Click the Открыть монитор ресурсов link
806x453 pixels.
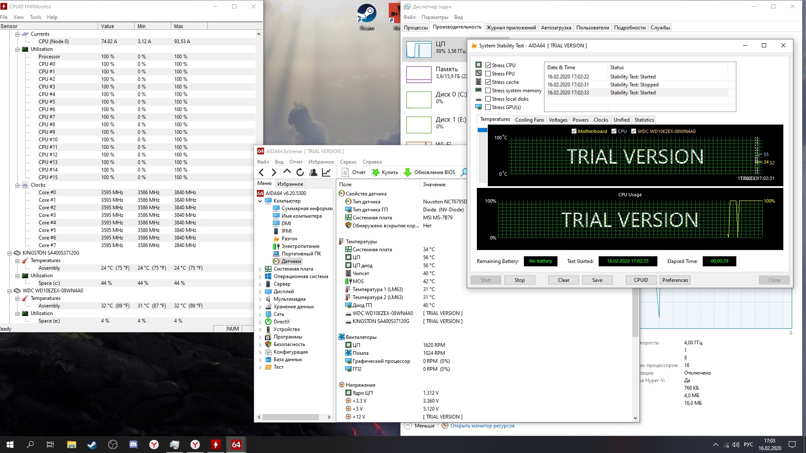pos(482,426)
